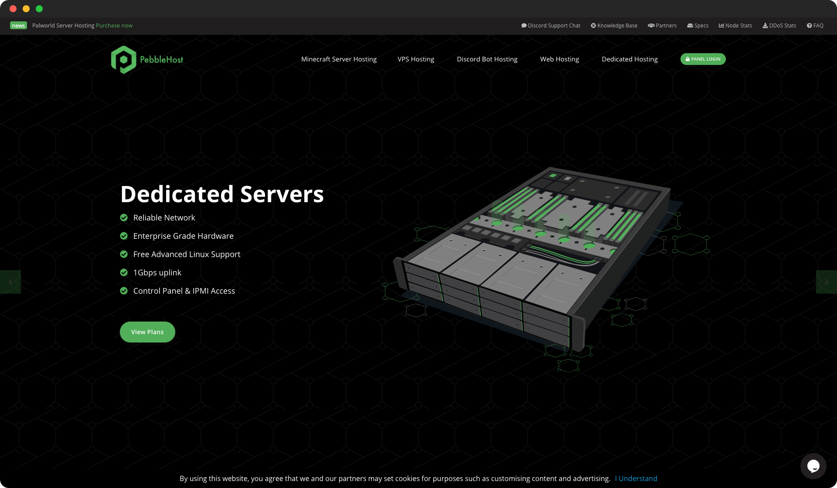Click the PebbleHost wordmark text
837x488 pixels.
[161, 60]
